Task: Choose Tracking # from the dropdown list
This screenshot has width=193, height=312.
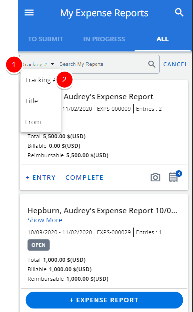Action: [41, 80]
